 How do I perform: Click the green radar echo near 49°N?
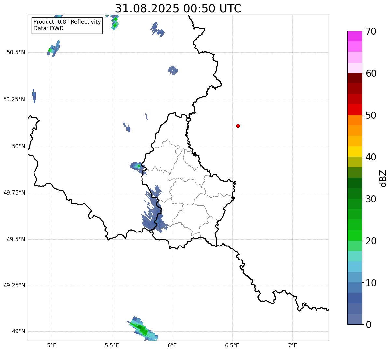coord(142,329)
